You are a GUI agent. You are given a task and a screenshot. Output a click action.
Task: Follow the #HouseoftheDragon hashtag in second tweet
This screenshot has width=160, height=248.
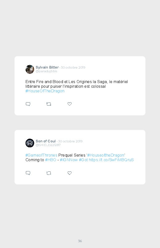[x=106, y=155]
